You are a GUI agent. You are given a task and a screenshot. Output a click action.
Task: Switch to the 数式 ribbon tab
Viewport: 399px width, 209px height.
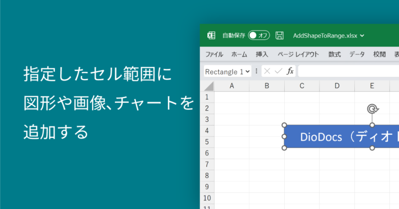coord(335,54)
